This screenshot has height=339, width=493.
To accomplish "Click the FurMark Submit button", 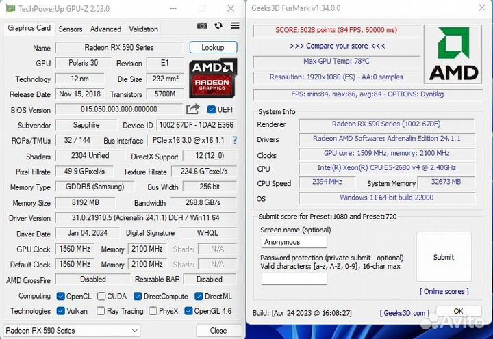I will [x=443, y=257].
